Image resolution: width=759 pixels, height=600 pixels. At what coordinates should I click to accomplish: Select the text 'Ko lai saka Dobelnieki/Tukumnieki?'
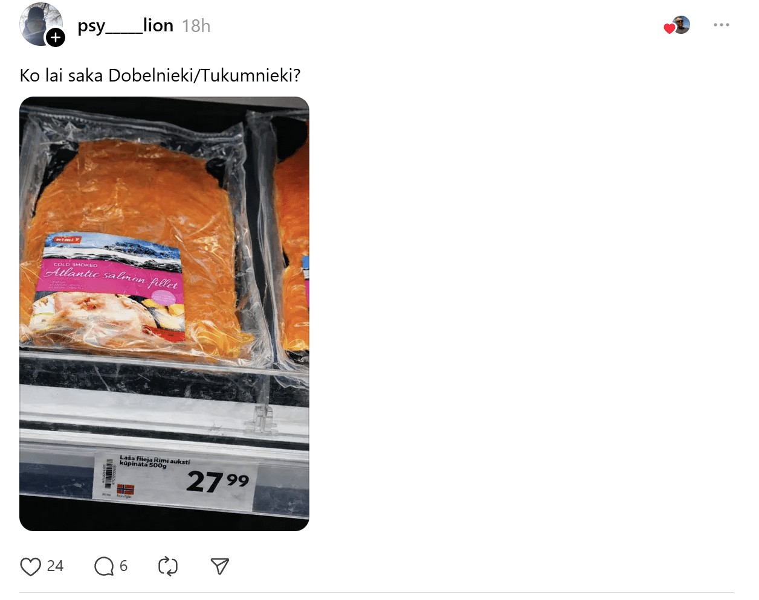(x=160, y=75)
